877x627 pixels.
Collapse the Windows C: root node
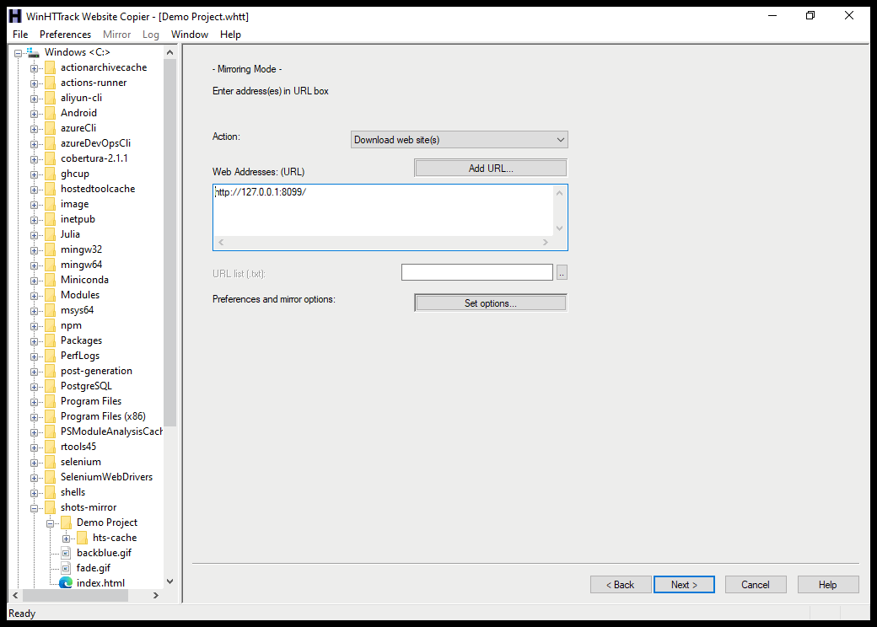click(x=18, y=53)
